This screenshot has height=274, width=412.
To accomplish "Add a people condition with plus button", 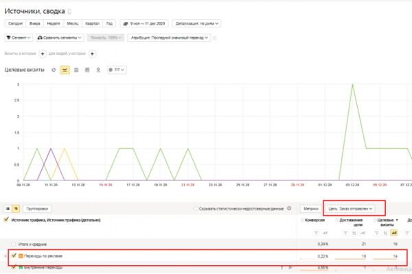I will point(92,53).
